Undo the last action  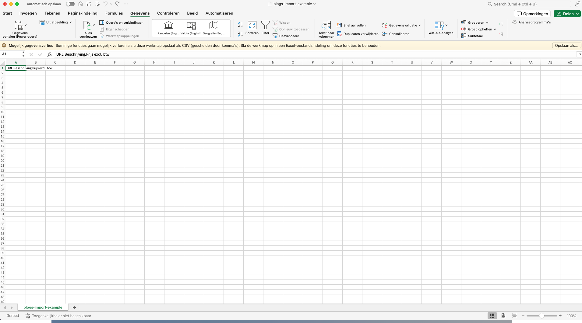tap(105, 4)
